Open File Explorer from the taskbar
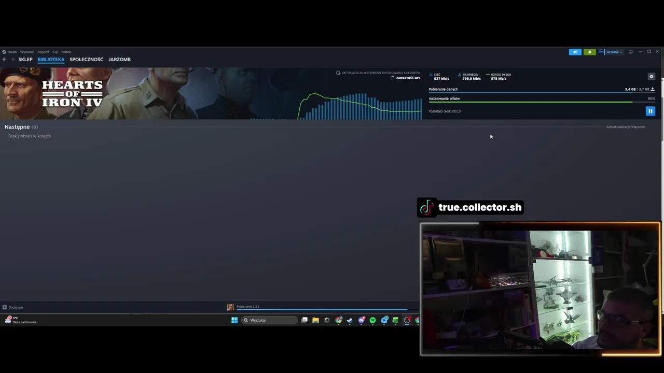Screen dimensions: 664x373 (x=315, y=320)
